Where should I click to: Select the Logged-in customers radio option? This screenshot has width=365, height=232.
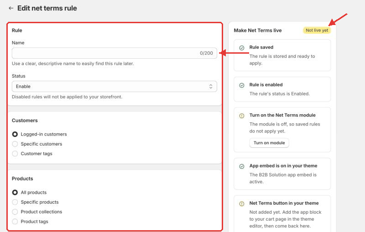pos(15,134)
